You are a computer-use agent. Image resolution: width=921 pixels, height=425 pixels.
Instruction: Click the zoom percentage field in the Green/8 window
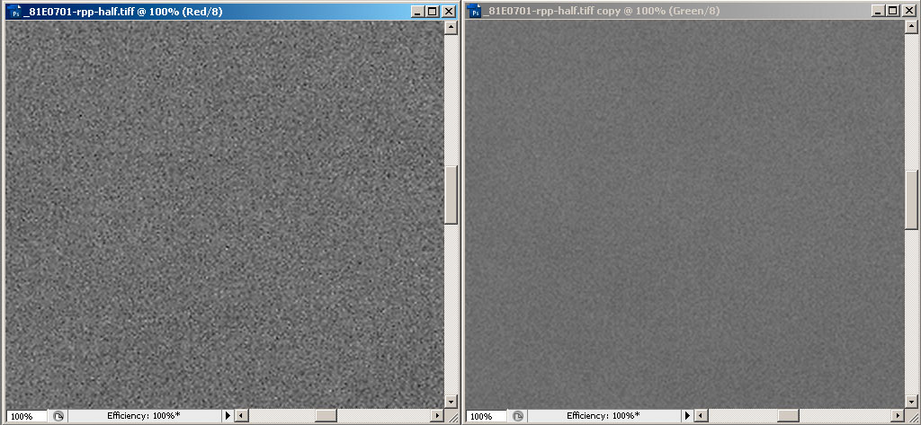486,416
